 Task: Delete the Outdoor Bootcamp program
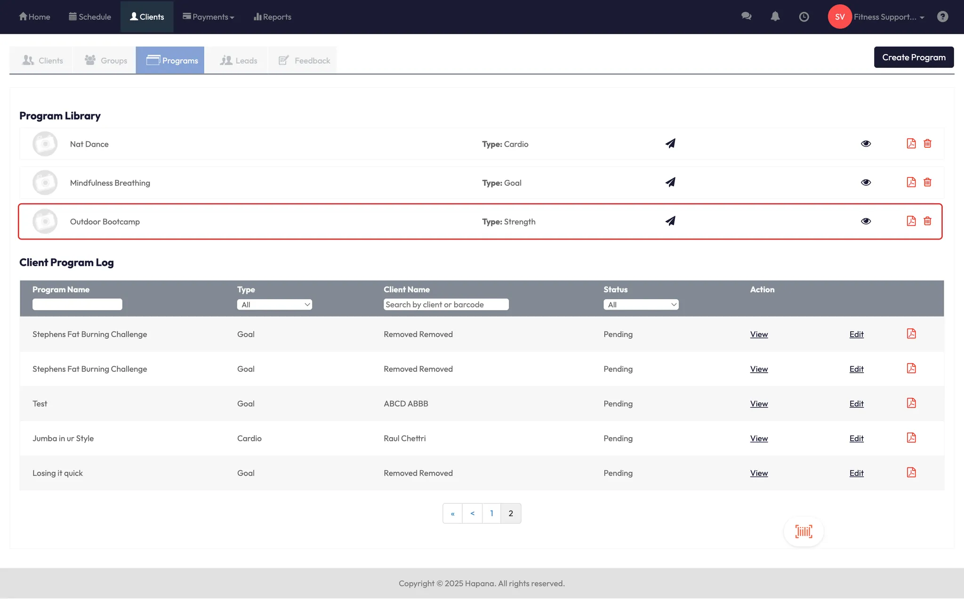927,221
